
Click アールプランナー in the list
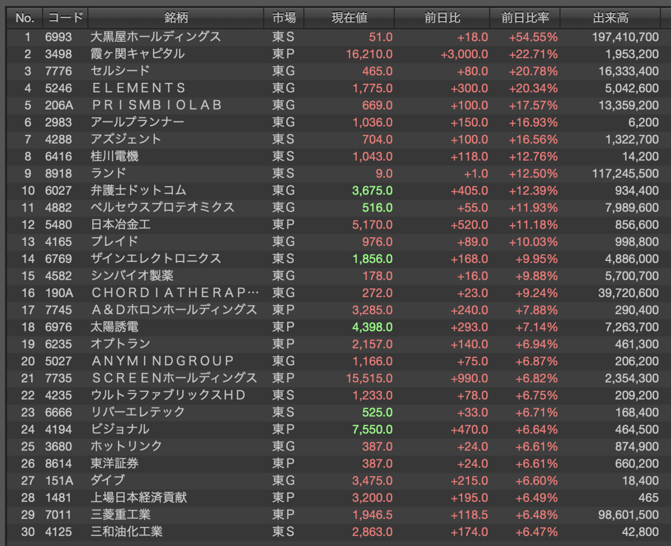click(x=138, y=122)
